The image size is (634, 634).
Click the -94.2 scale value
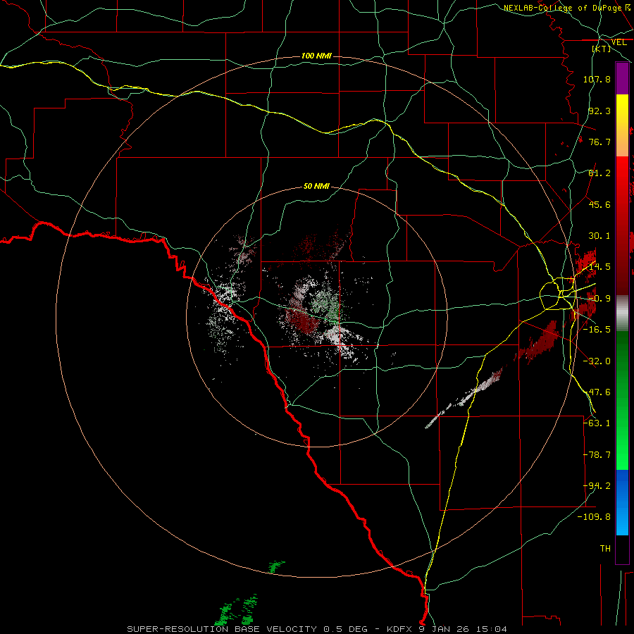597,486
